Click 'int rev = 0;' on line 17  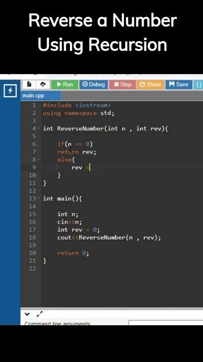(78, 230)
